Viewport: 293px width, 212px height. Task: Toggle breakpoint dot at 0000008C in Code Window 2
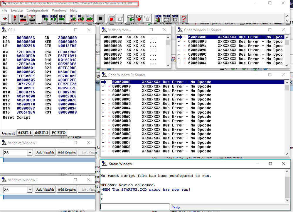(109, 82)
